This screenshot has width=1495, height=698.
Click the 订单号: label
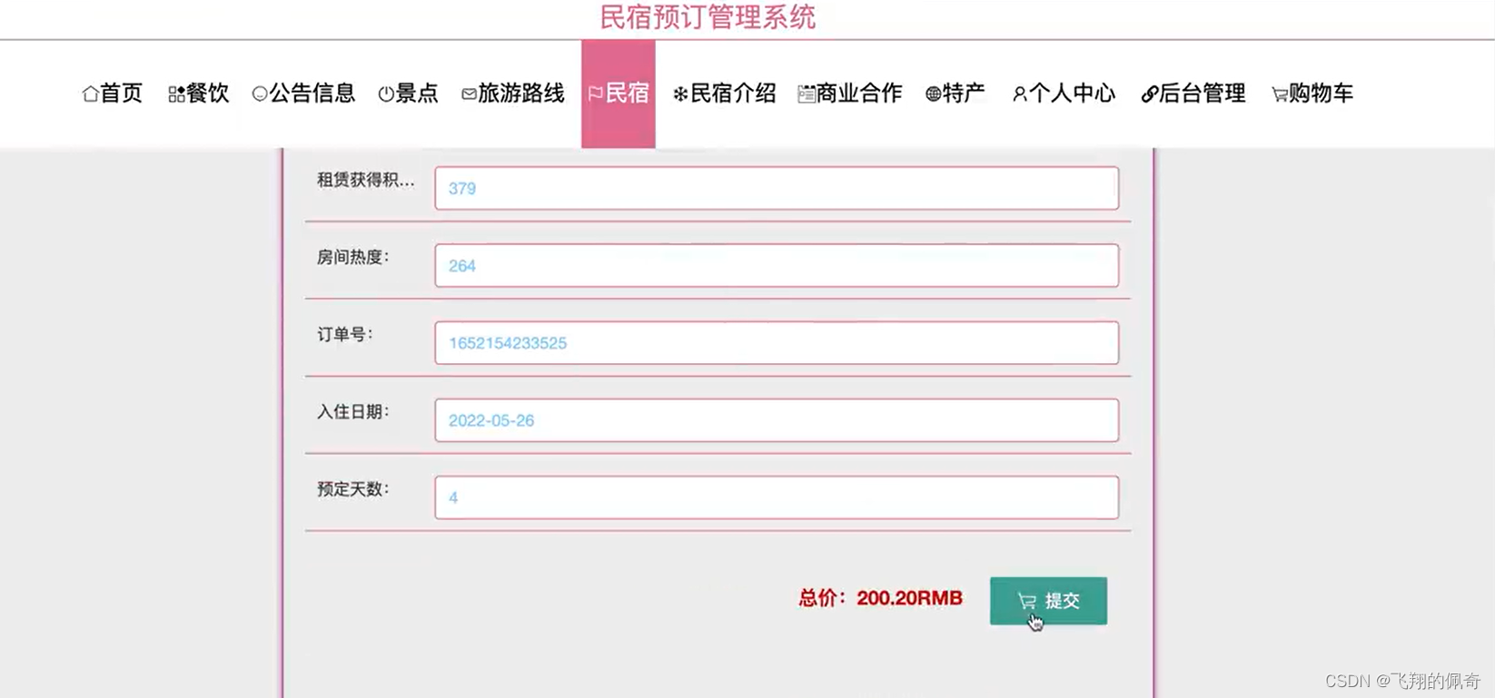345,335
